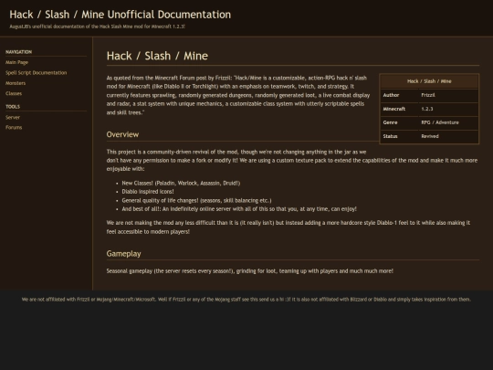Screen dimensions: 493x370
Task: Open the Forums link in sidebar
Action: pyautogui.click(x=14, y=127)
